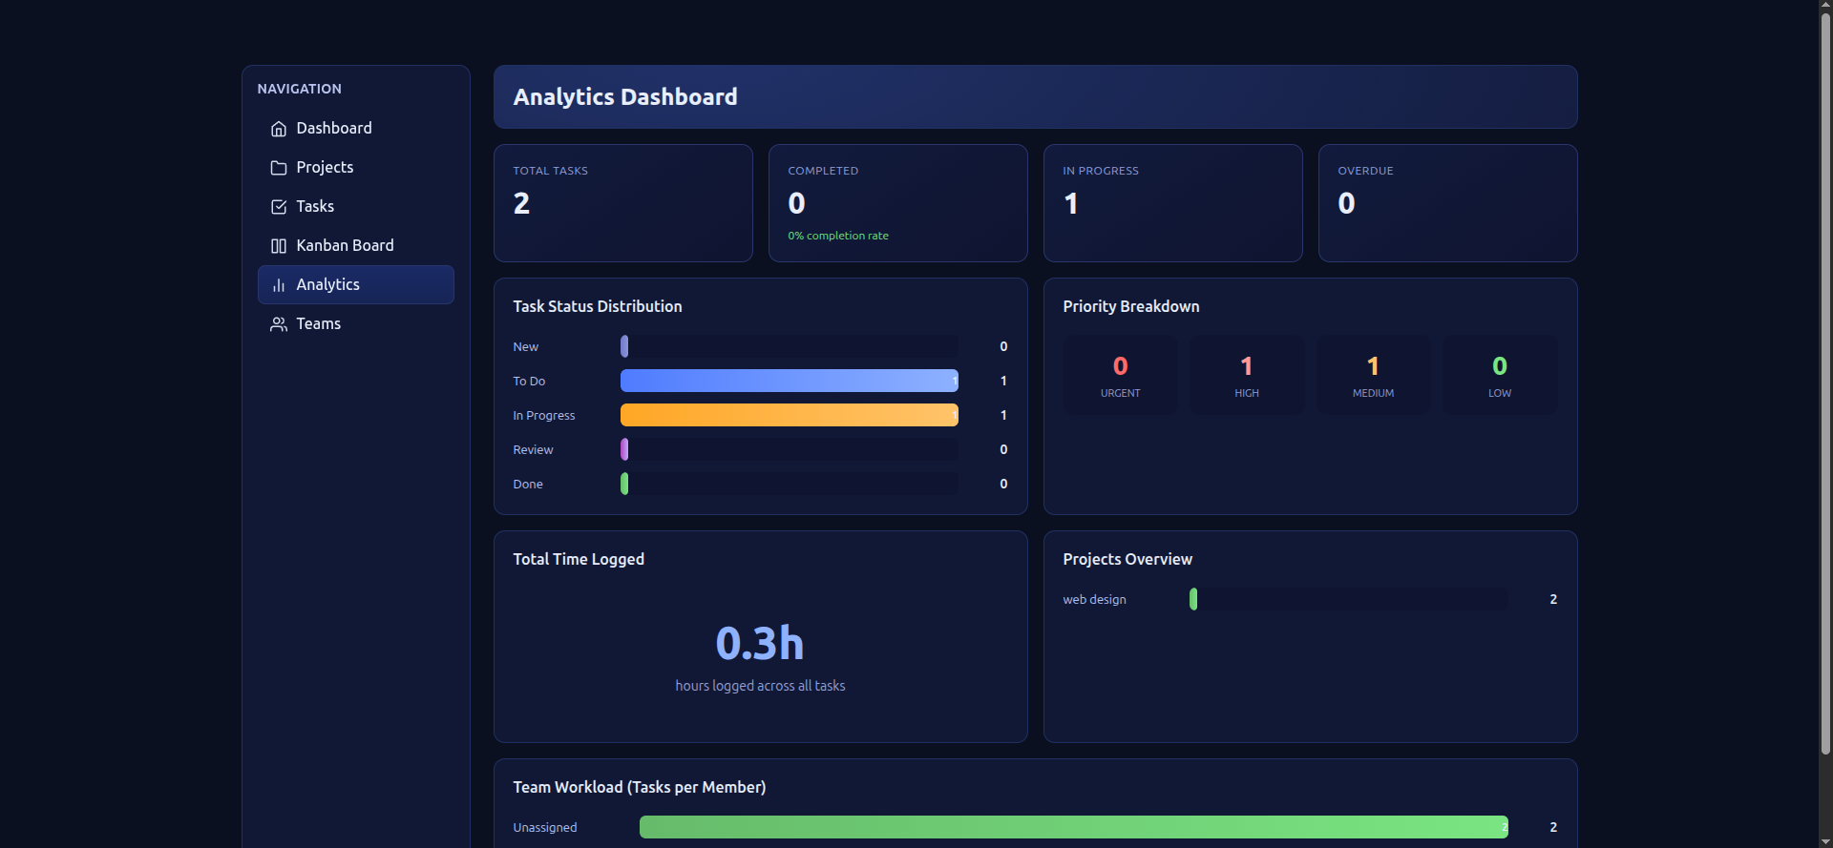
Task: Click the Dashboard home icon
Action: pyautogui.click(x=279, y=129)
